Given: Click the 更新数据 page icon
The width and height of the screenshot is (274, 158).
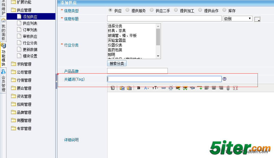Looking at the screenshot, I should 19,49.
